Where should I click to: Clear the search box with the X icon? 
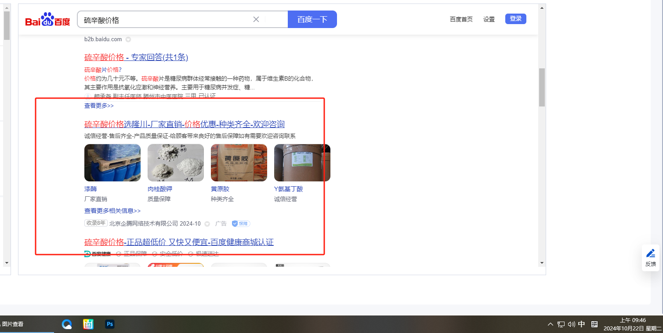click(x=256, y=19)
